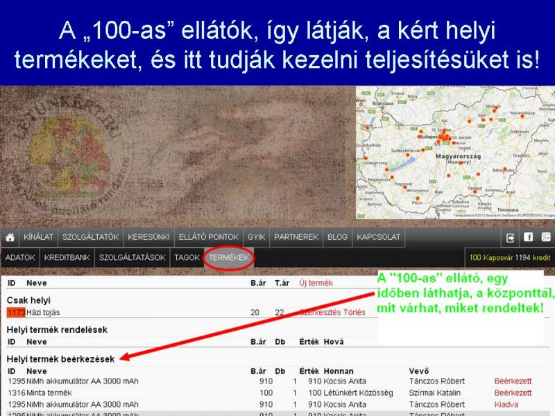The image size is (555, 416).
Task: Click the Hová column header
Action: [x=334, y=342]
